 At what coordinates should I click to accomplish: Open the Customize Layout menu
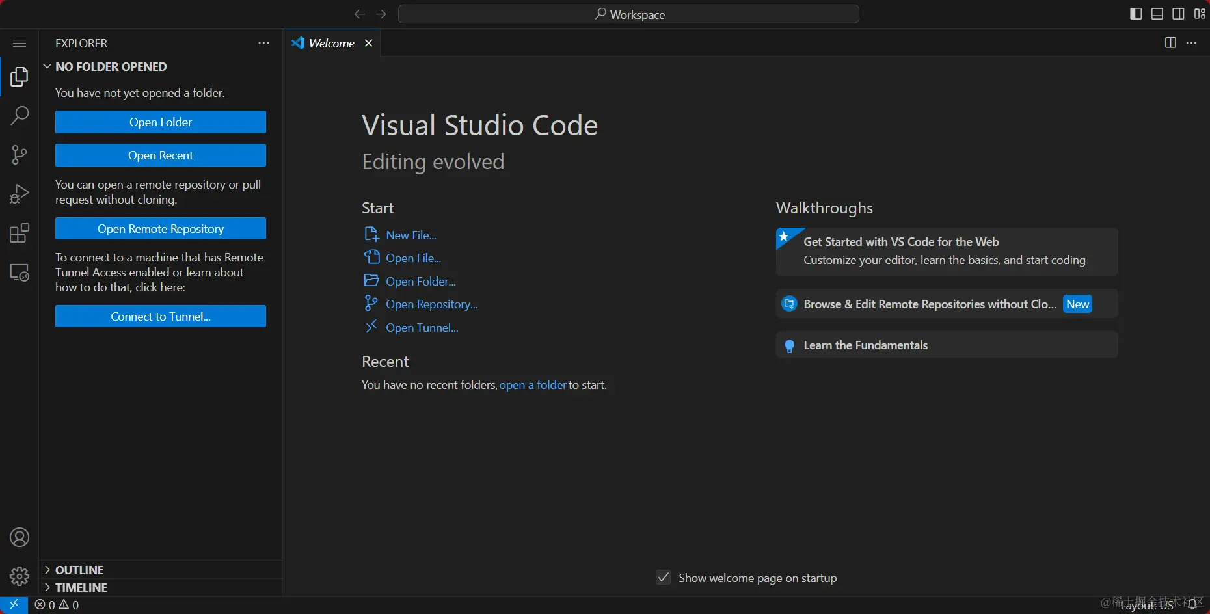point(1200,14)
